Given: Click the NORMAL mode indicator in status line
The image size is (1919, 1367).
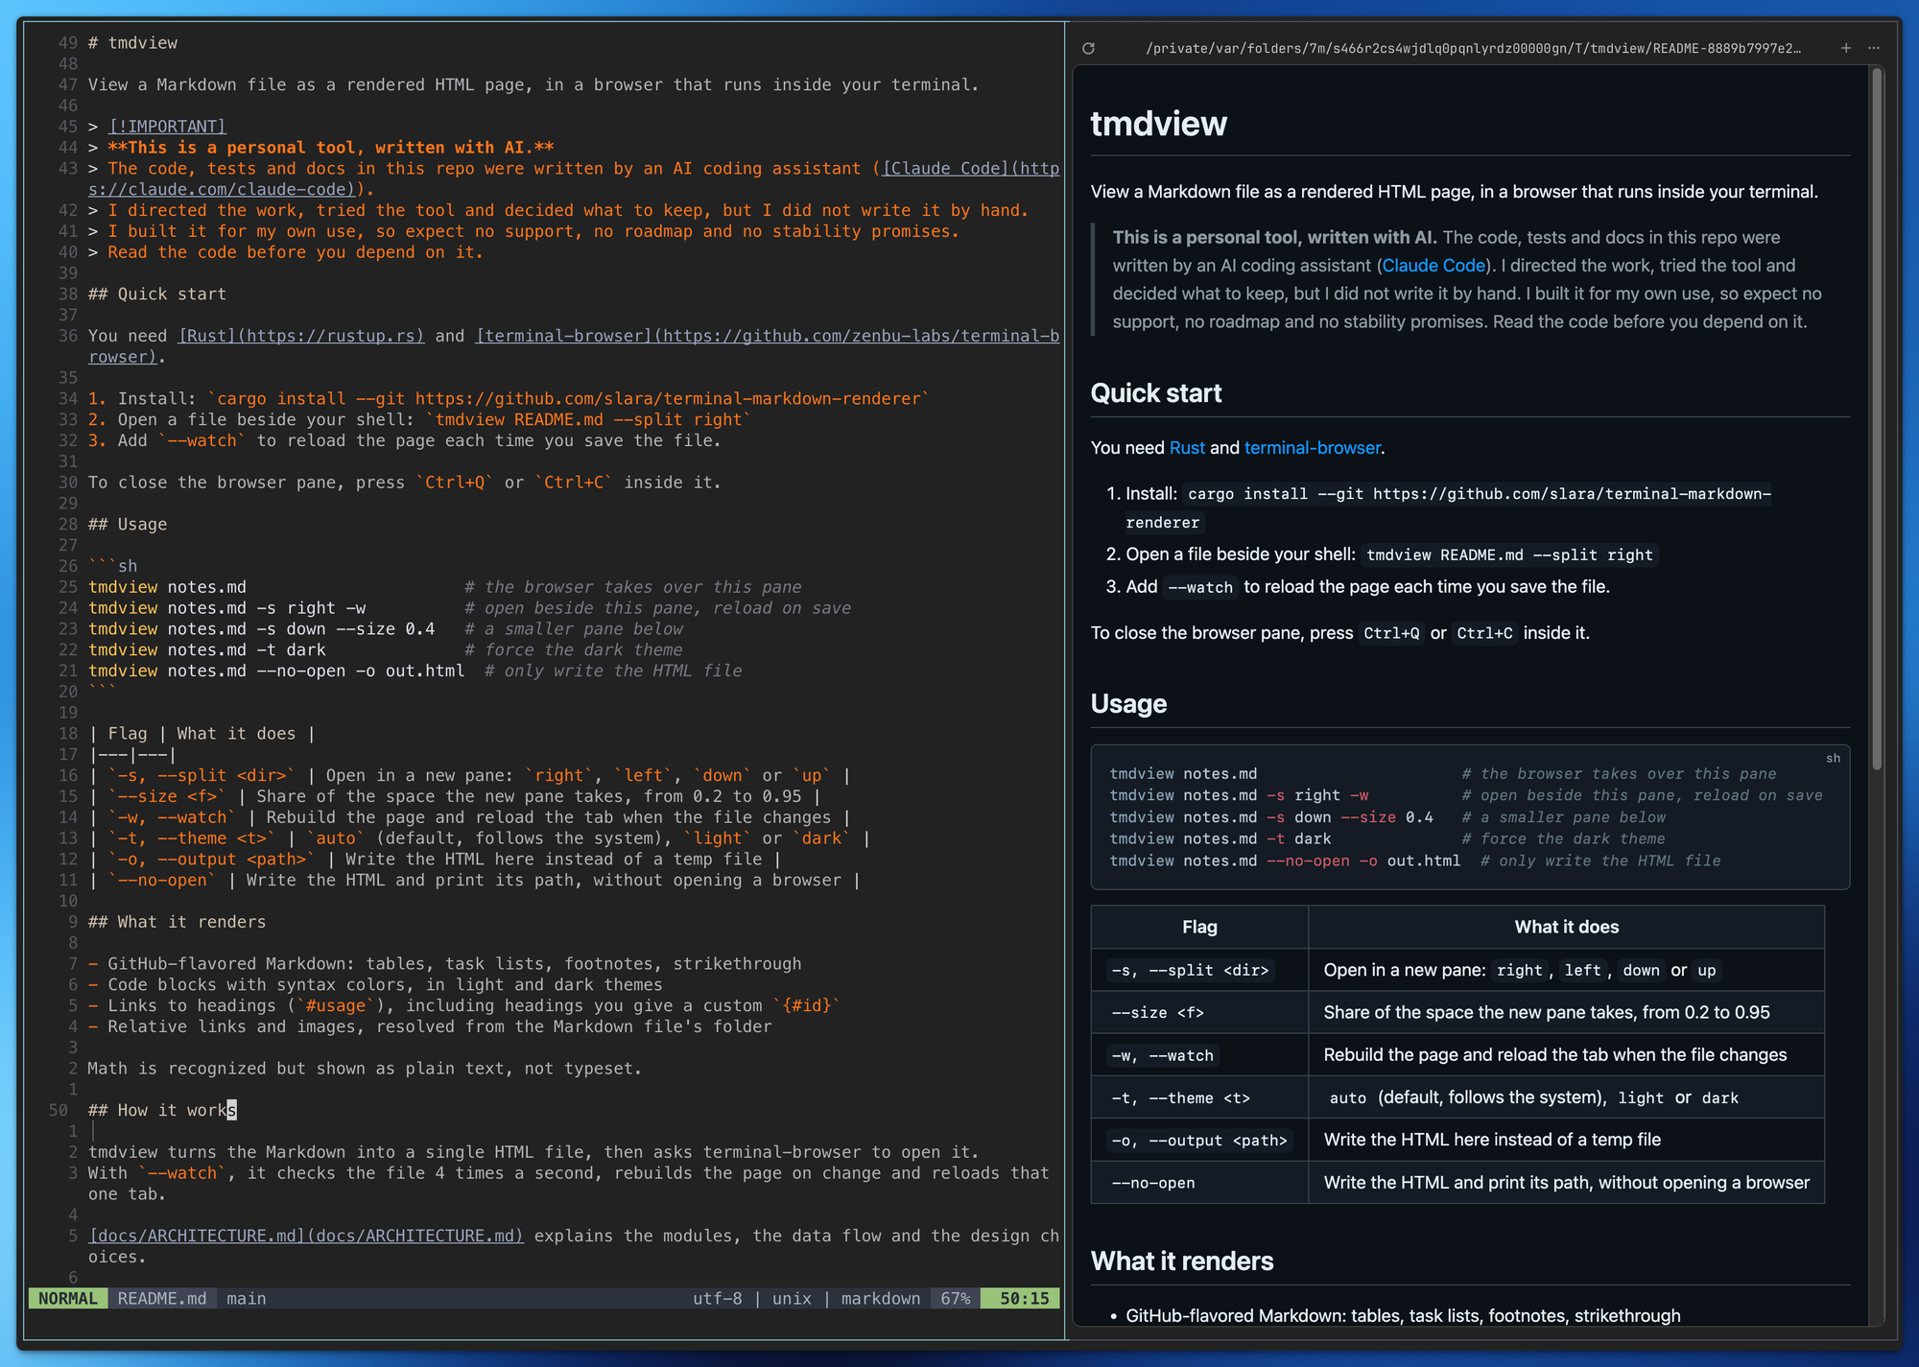Looking at the screenshot, I should coord(67,1299).
